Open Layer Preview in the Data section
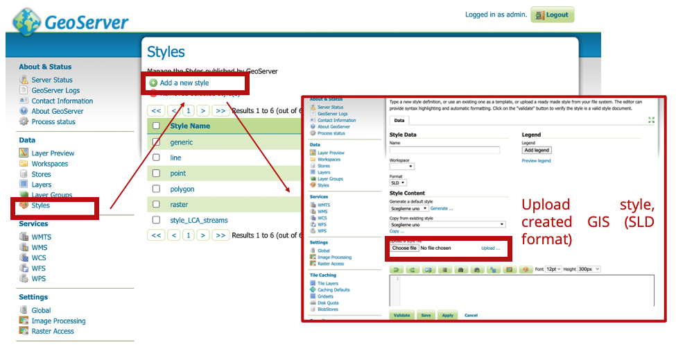This screenshot has width=676, height=347. (53, 153)
